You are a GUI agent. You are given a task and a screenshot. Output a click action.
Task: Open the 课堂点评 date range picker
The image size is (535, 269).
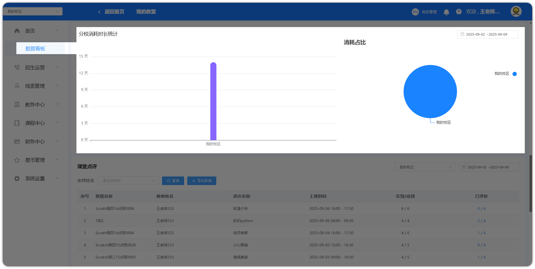pyautogui.click(x=489, y=167)
